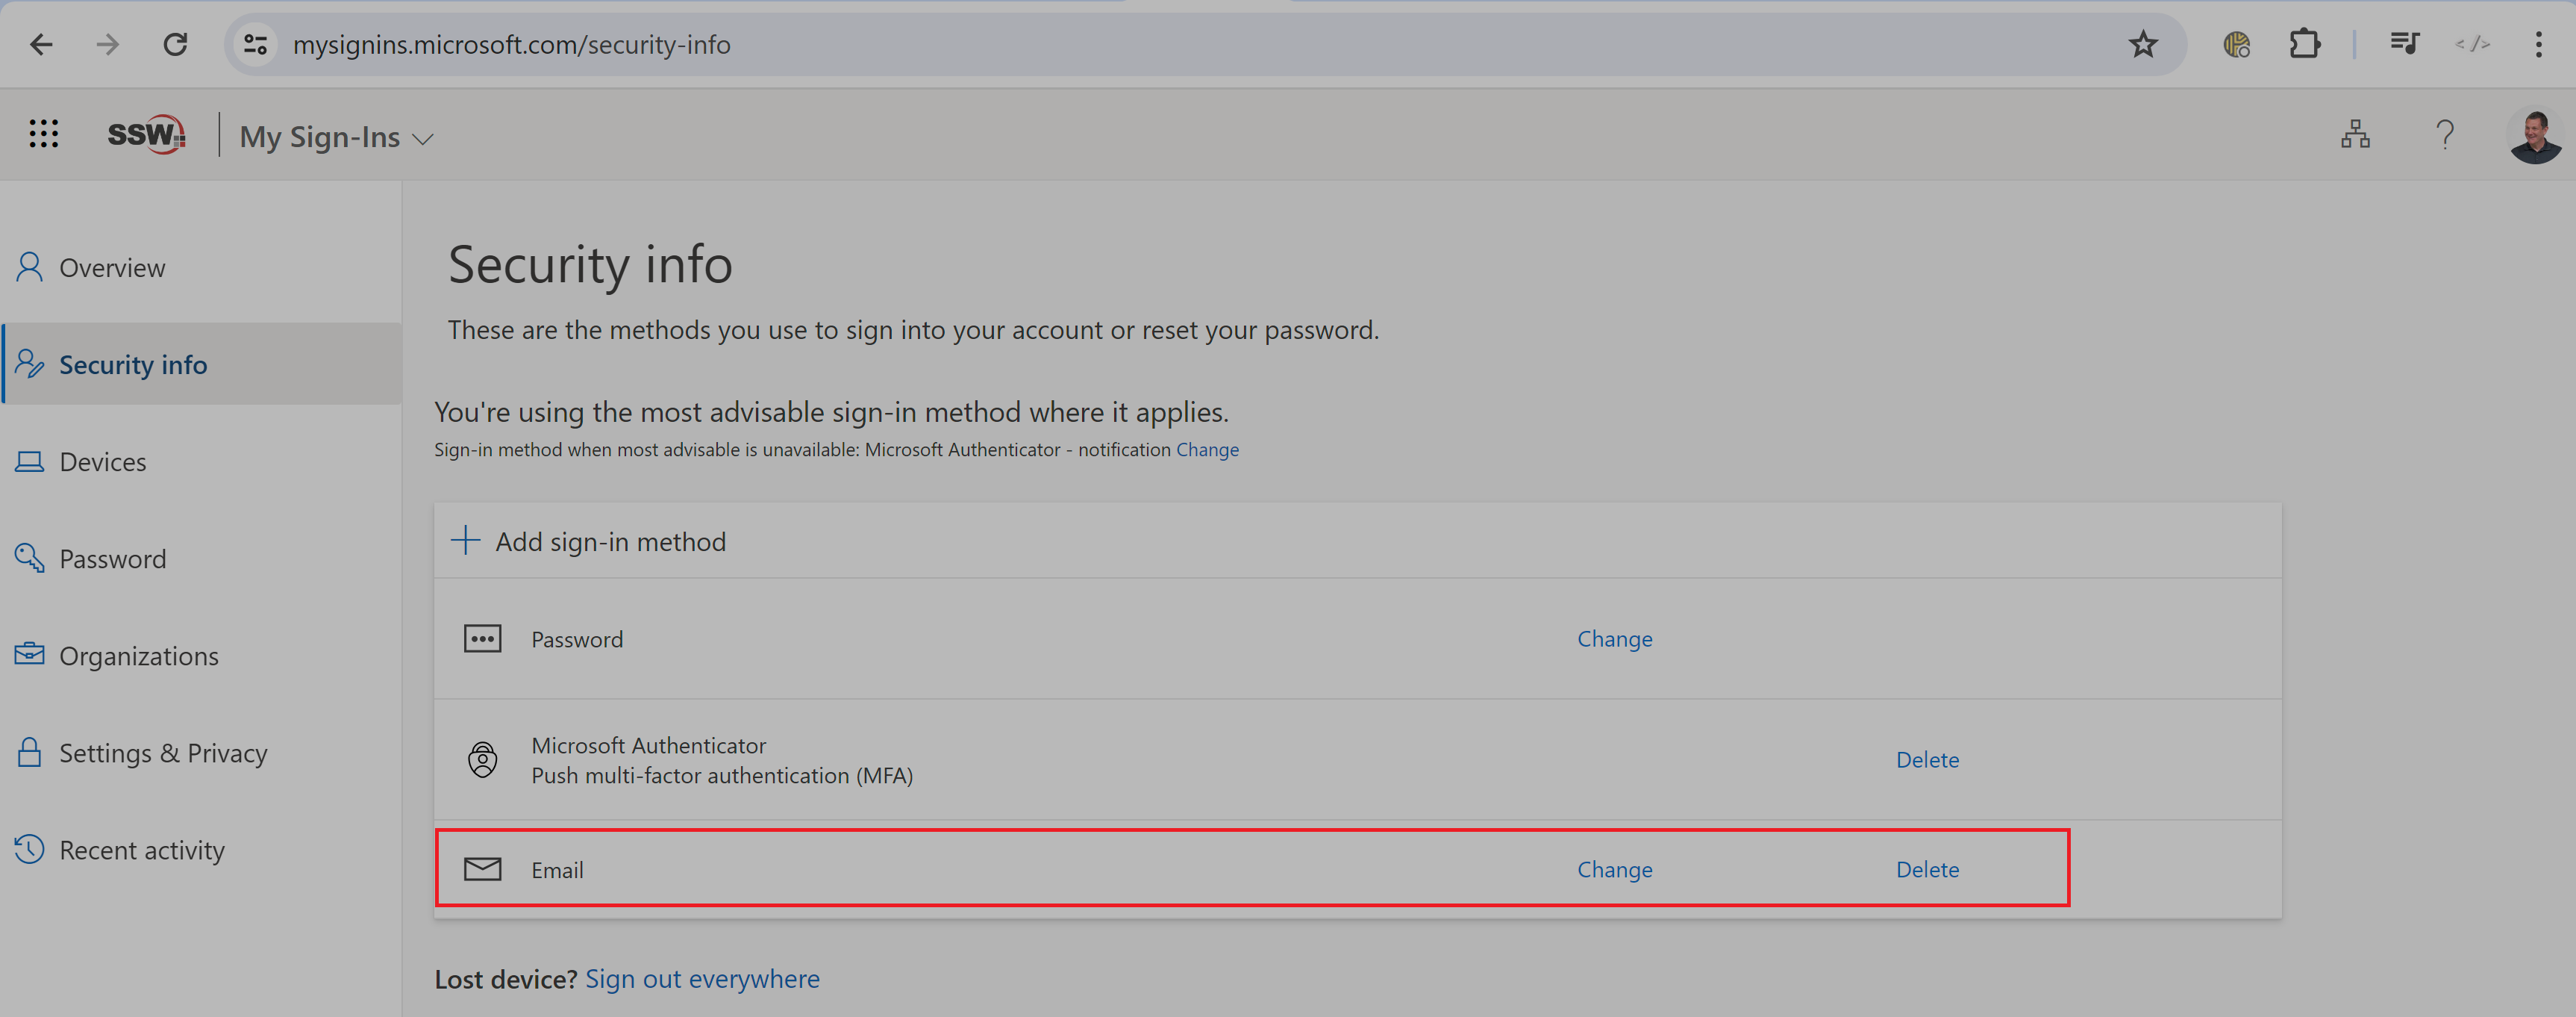Click the address bar URL

click(511, 44)
